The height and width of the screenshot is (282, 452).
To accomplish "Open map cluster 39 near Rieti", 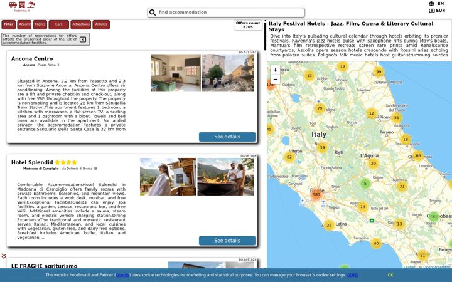I will [322, 147].
